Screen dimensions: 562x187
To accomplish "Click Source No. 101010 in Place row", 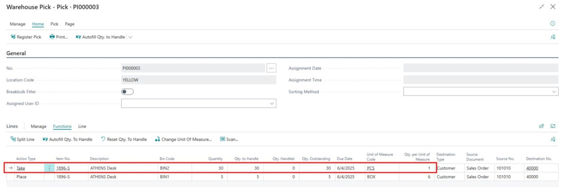I will (x=503, y=177).
